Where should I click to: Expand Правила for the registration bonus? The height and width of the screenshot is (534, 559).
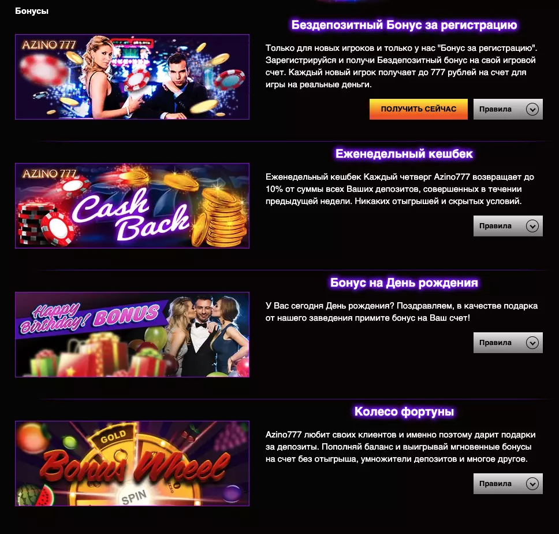click(508, 109)
